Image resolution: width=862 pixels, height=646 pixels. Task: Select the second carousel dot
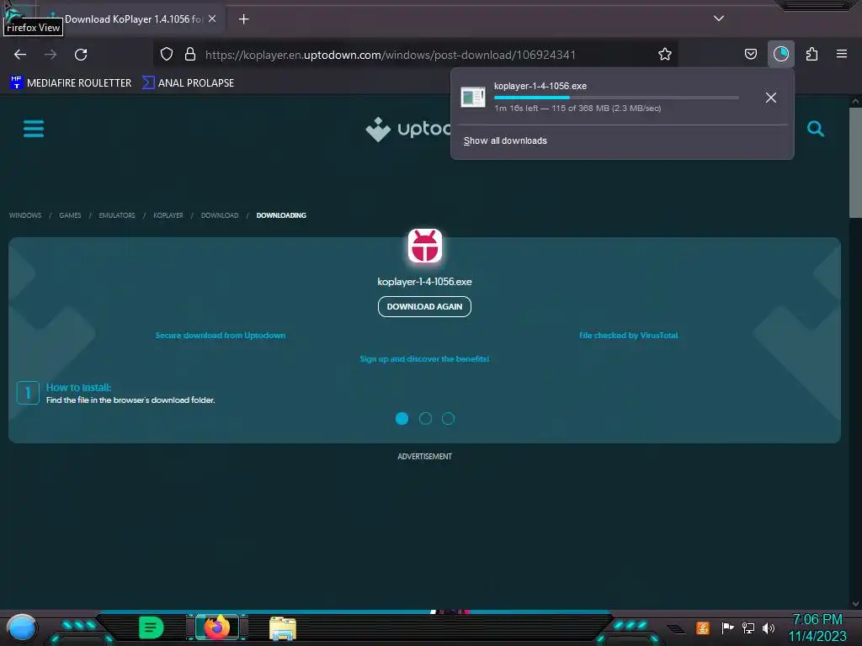(425, 419)
